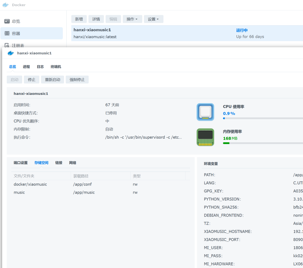Viewport: 303px width, 268px height.
Task: Click the /app/music mount path cell
Action: coord(84,193)
